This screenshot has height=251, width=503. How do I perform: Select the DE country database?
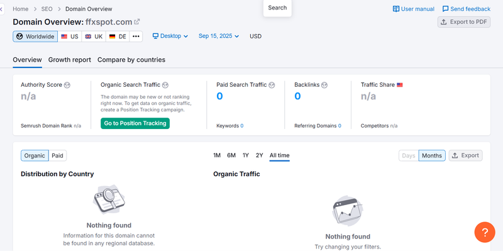point(118,36)
